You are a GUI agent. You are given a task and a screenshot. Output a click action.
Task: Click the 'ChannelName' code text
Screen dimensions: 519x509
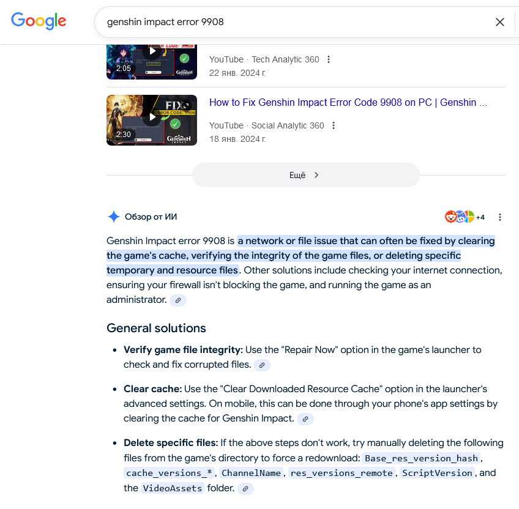pos(251,474)
